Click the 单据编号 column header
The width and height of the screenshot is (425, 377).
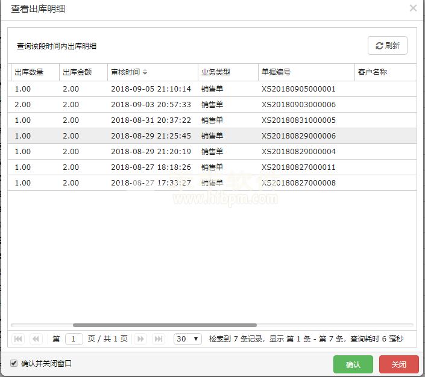coord(276,72)
